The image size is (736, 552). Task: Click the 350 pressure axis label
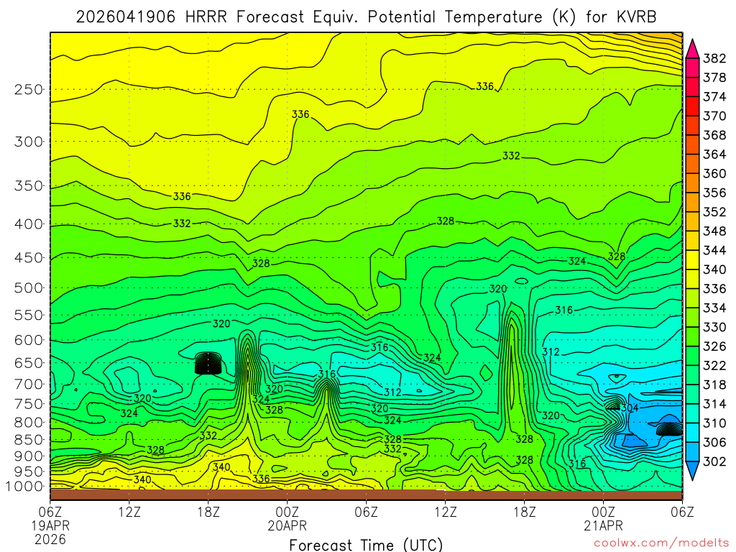coord(29,186)
